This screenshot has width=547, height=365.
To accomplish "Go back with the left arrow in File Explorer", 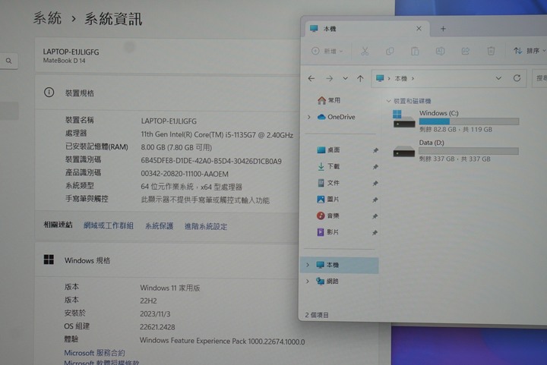I will (x=311, y=79).
